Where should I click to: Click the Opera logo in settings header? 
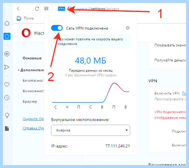tap(26, 33)
